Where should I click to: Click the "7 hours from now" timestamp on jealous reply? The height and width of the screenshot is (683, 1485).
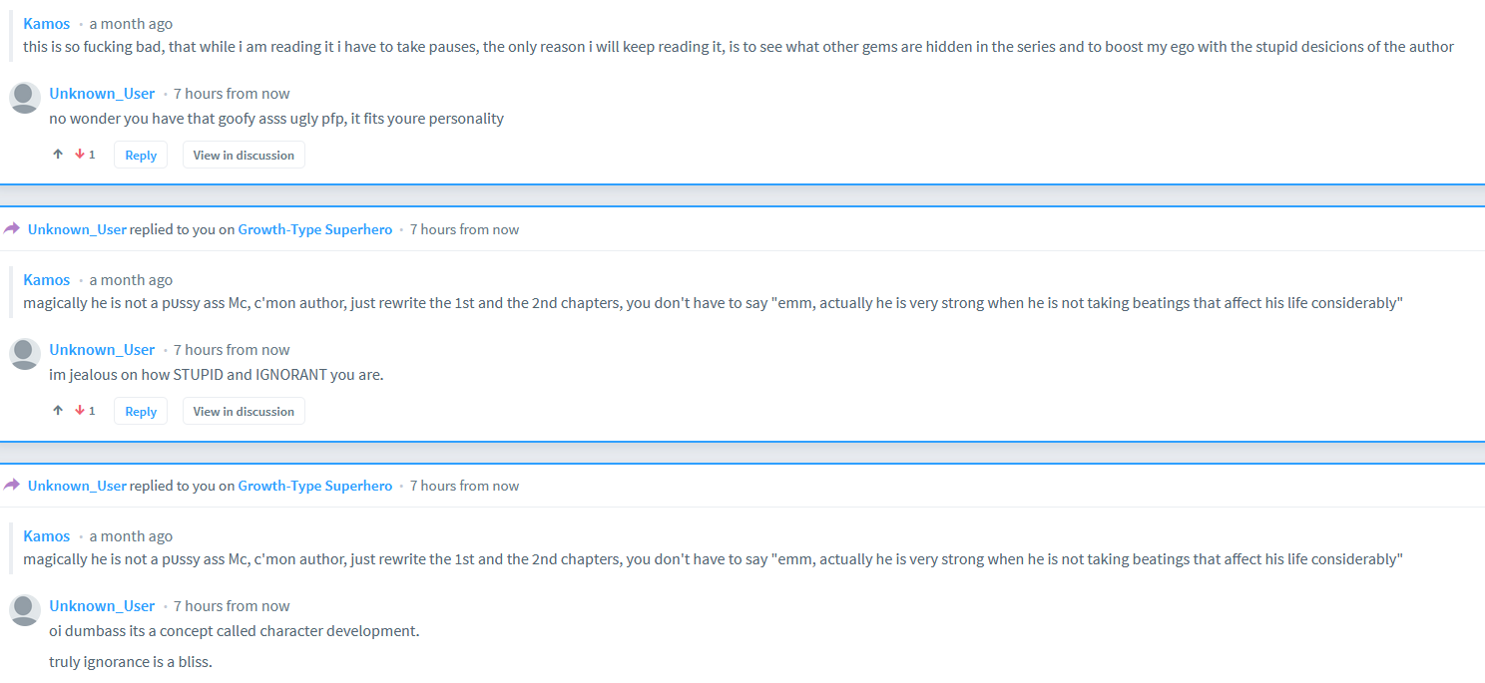point(232,349)
